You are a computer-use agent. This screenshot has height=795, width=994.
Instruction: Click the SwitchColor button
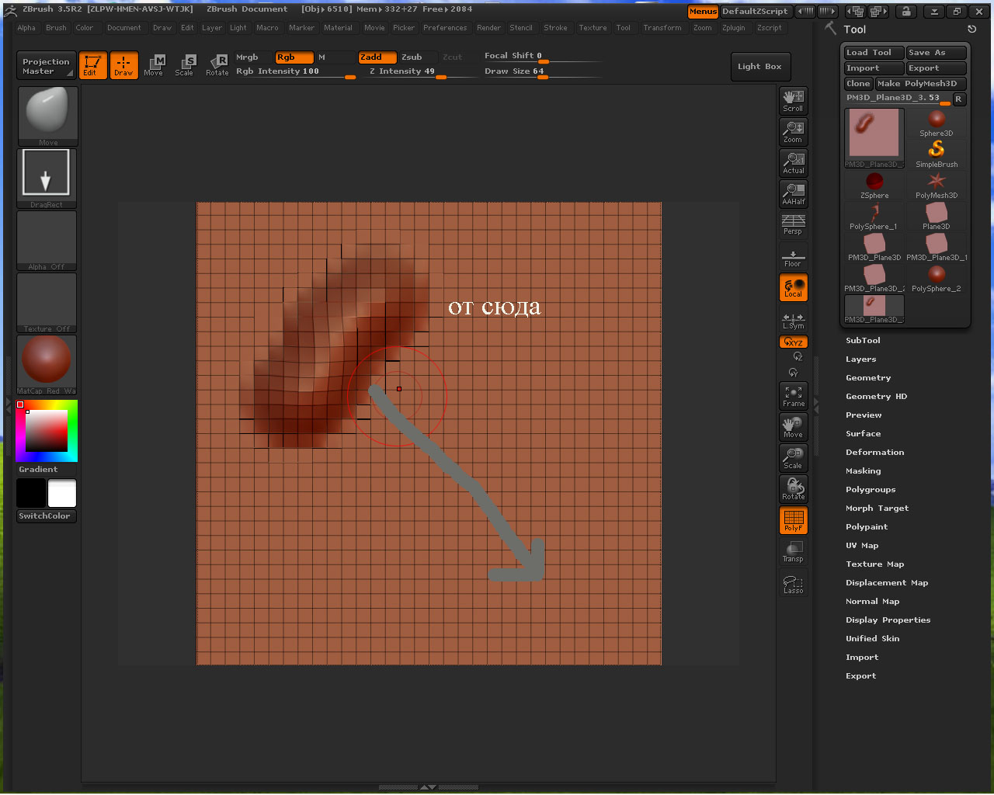[x=47, y=516]
